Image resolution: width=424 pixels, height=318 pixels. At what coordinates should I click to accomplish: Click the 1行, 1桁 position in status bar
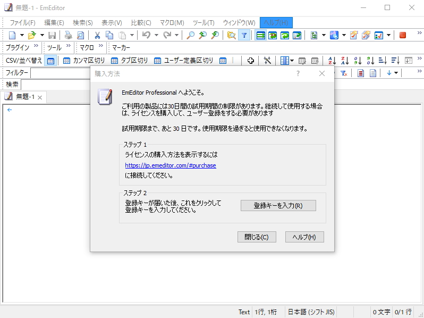pos(266,312)
